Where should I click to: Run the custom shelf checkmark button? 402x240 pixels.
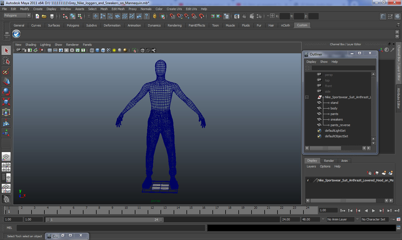[x=16, y=34]
